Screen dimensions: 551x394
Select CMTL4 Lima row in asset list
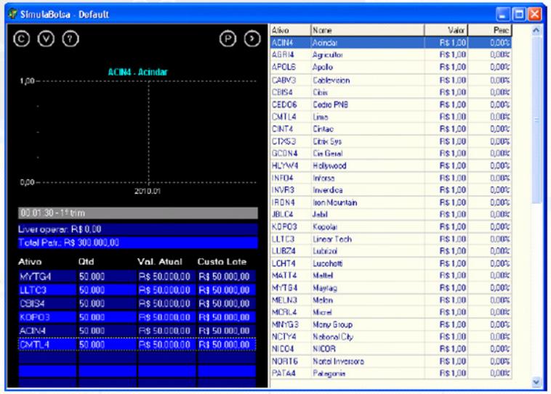click(391, 117)
